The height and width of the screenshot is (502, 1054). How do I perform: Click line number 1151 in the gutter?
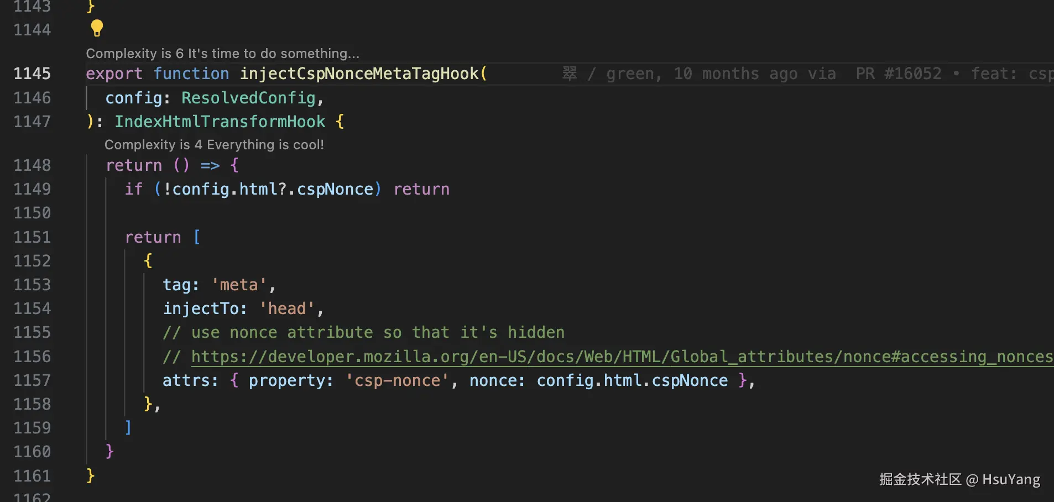(32, 237)
